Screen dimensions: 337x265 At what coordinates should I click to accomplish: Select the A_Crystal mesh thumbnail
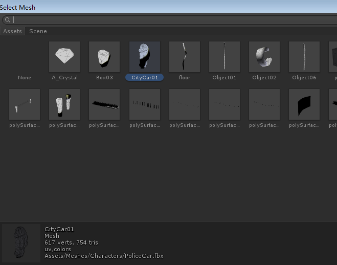[64, 57]
